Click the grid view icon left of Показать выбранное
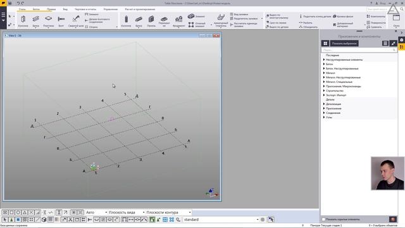 coord(325,43)
